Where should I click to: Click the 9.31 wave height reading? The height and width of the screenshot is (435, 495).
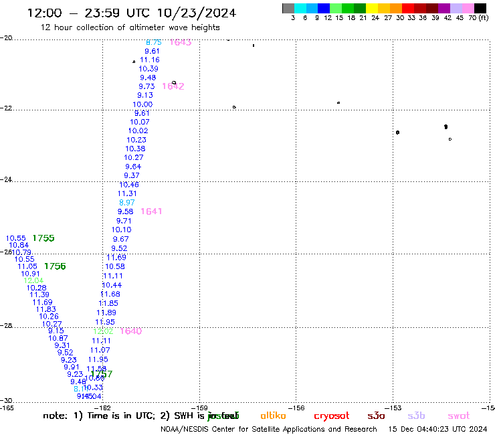tap(62, 345)
